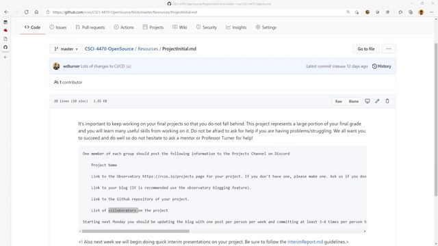Viewport: 438px width, 246px height.
Task: Select the red vertical tab icon in sidebar
Action: pos(5,30)
